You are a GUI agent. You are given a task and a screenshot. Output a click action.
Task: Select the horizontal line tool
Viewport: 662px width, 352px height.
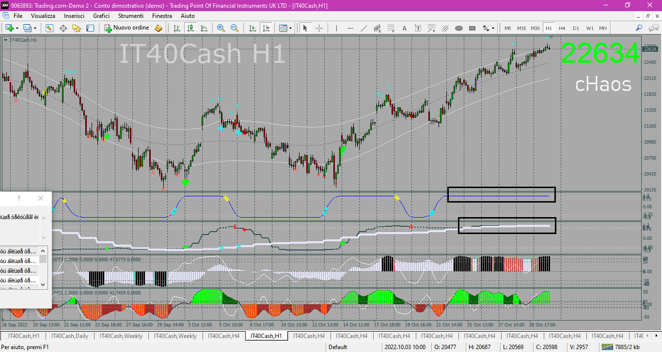350,28
